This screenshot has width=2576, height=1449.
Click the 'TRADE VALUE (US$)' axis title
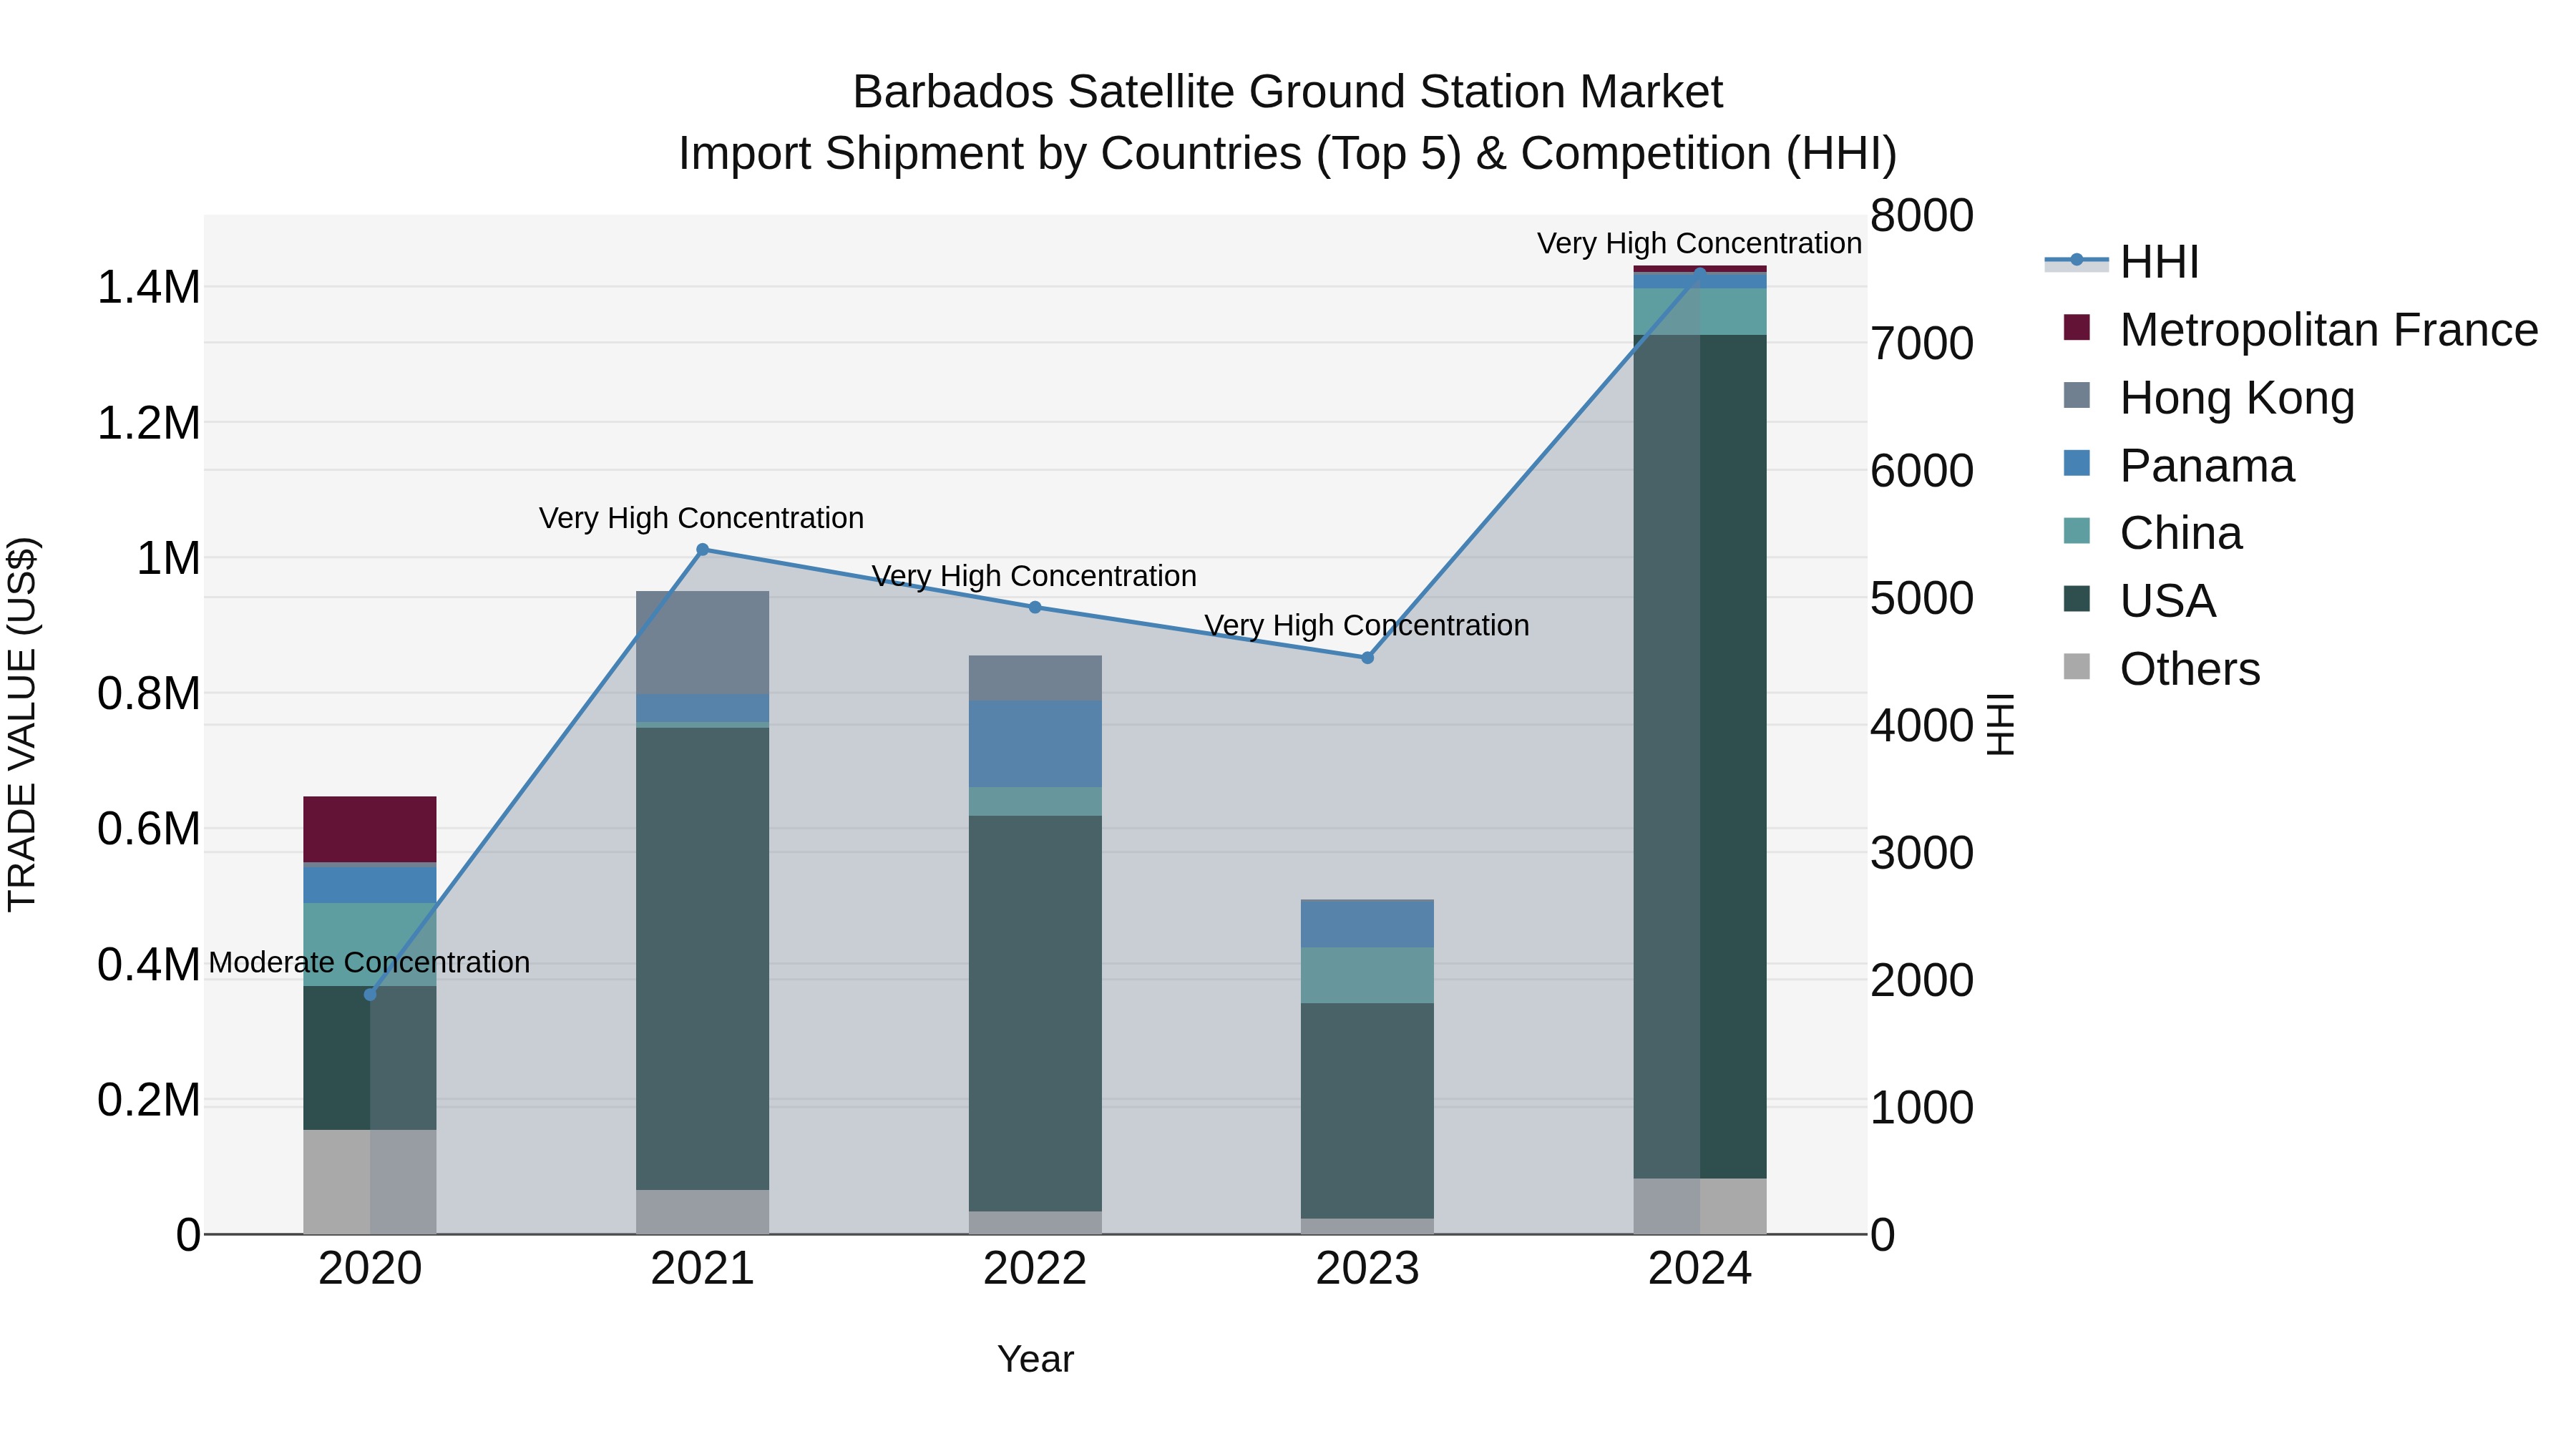pos(22,724)
